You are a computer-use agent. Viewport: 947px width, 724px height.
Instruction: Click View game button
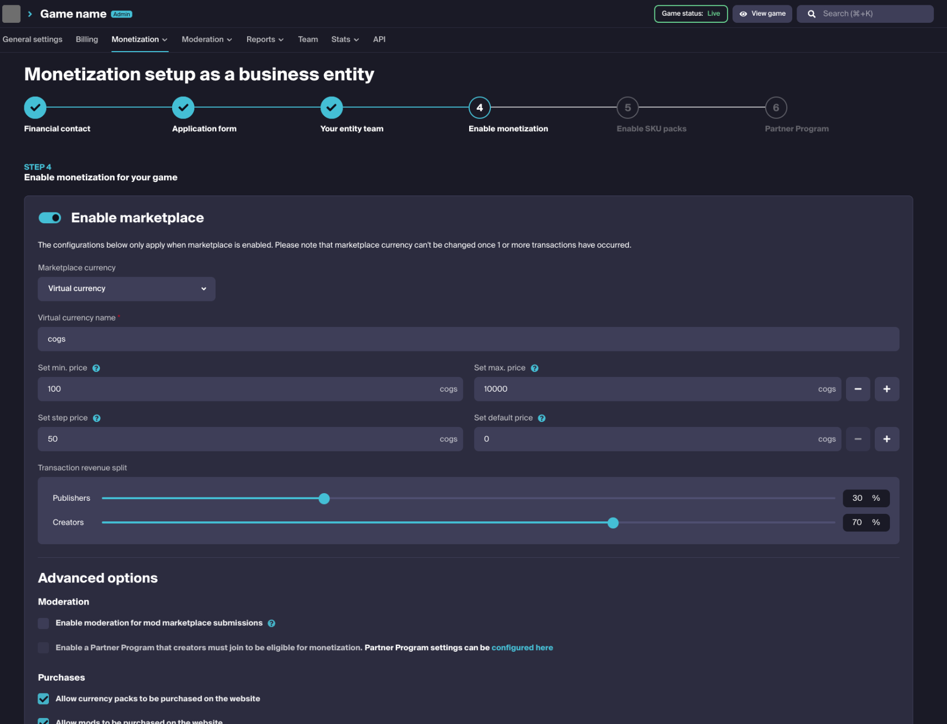click(x=762, y=14)
